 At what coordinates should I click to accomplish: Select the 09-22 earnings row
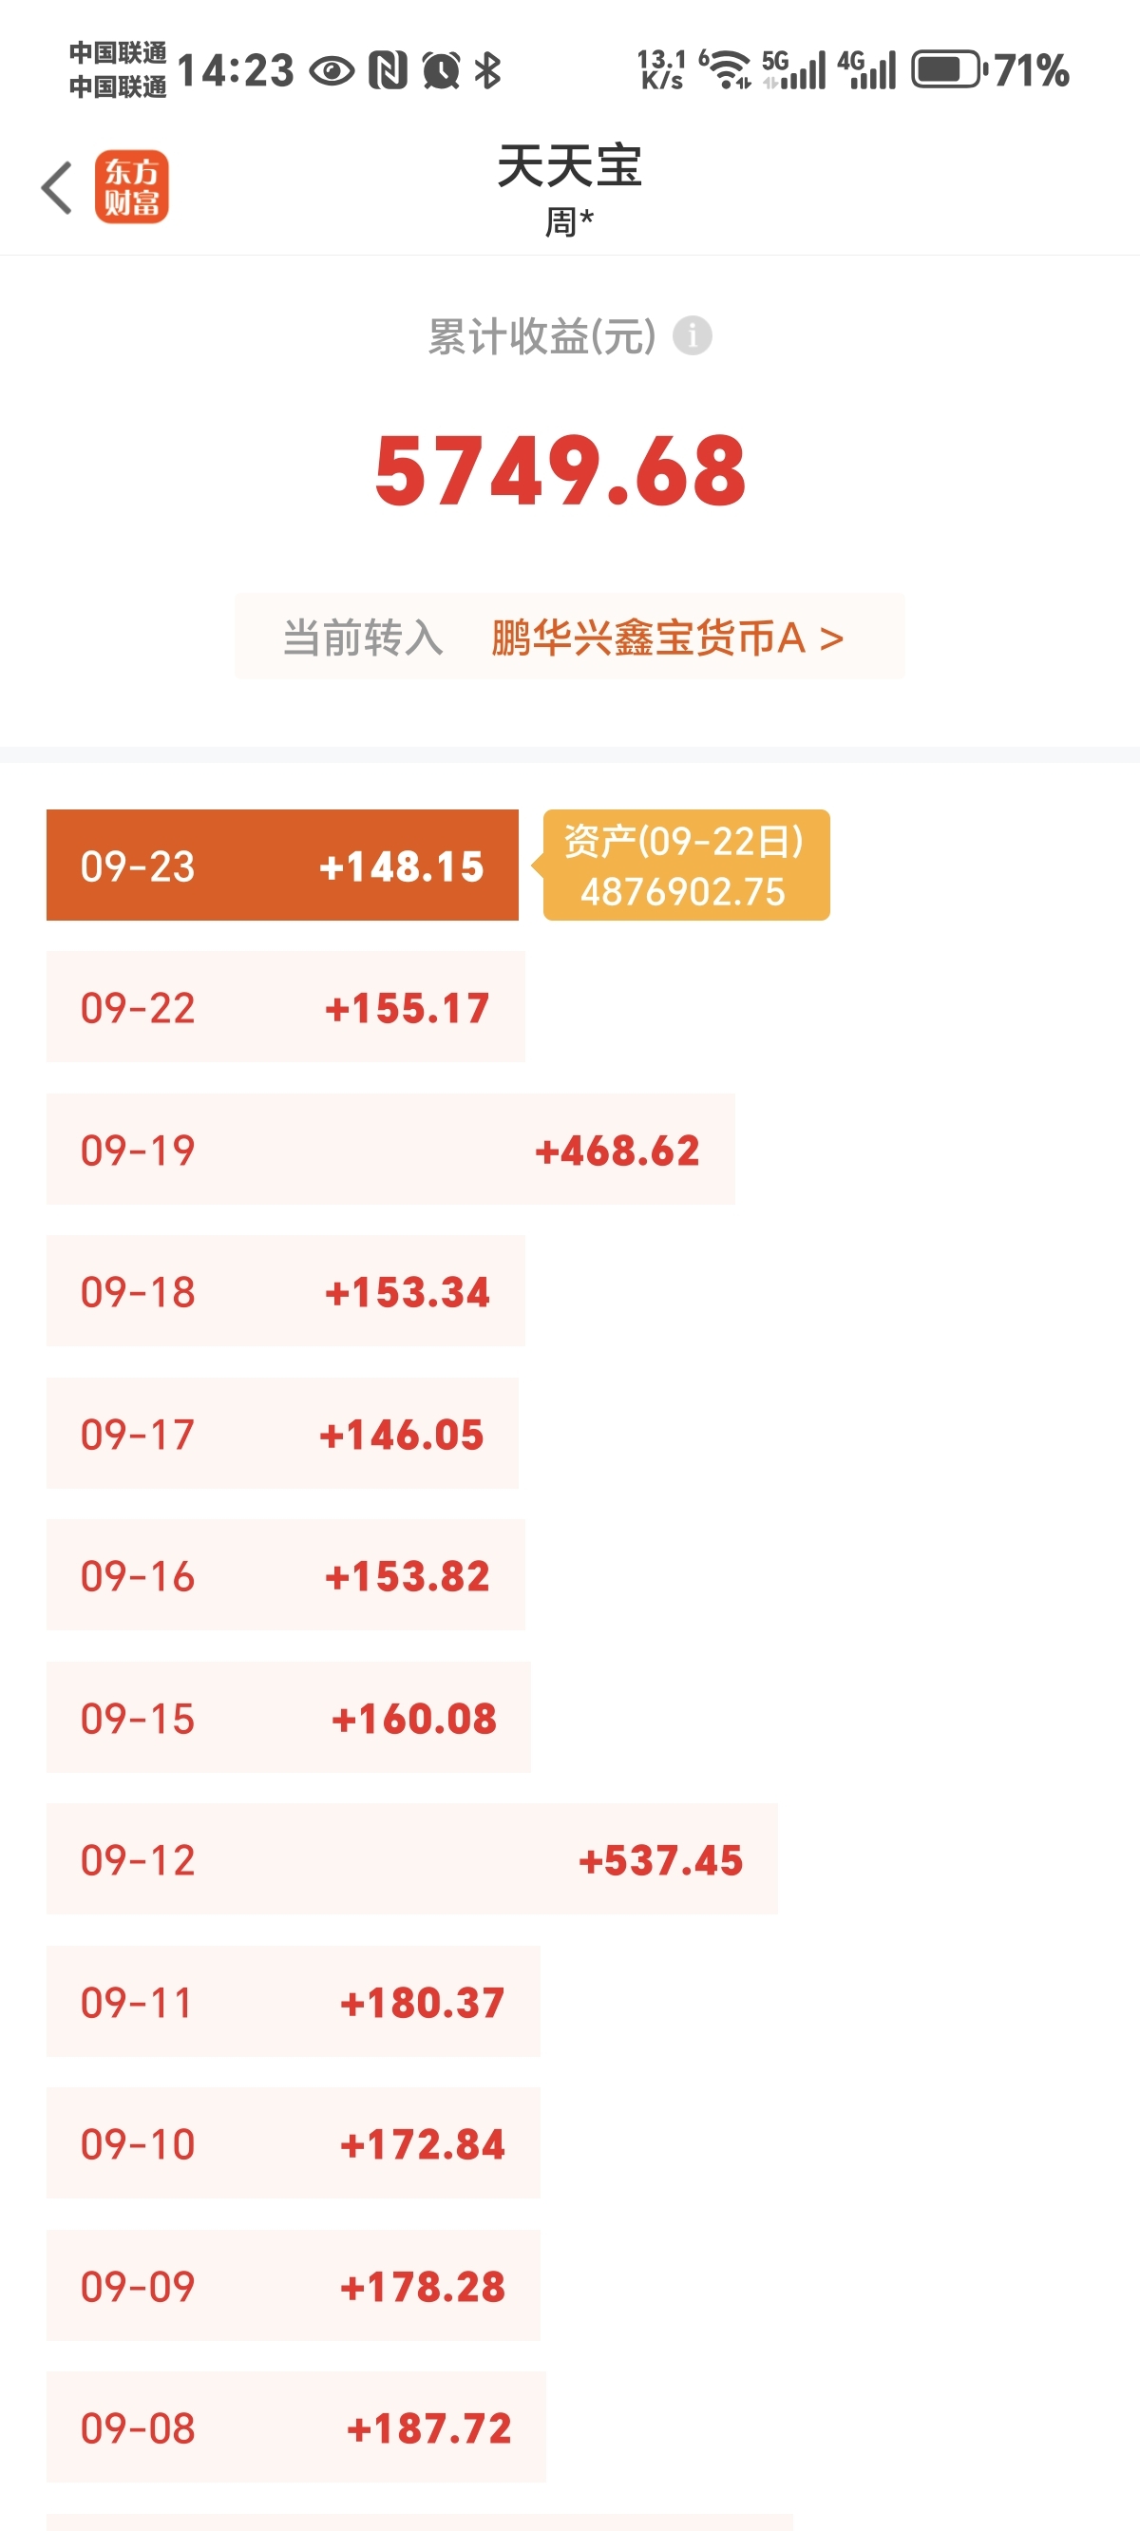pyautogui.click(x=286, y=1007)
